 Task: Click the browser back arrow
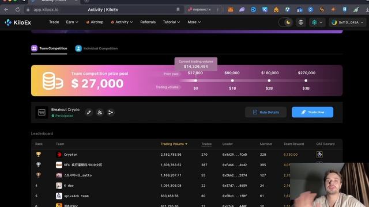(x=6, y=10)
